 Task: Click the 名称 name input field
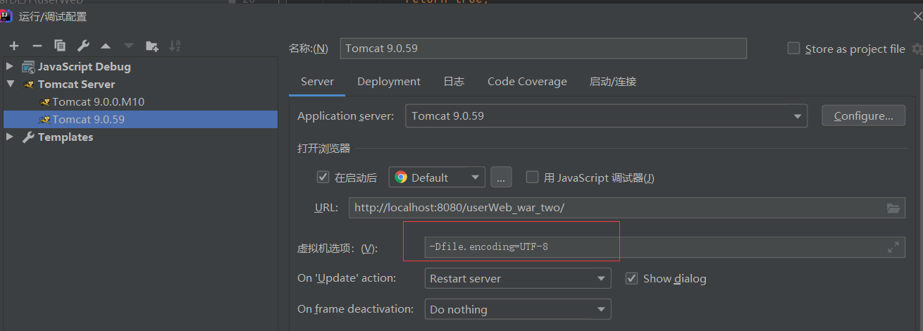(x=543, y=48)
